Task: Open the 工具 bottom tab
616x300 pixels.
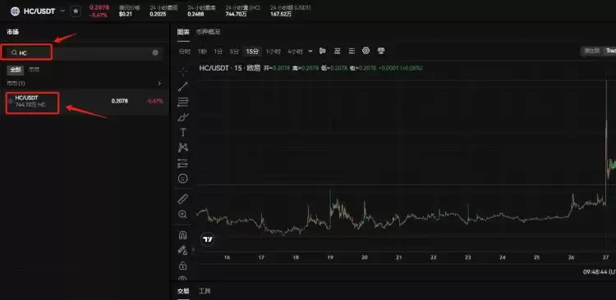Action: coord(205,291)
